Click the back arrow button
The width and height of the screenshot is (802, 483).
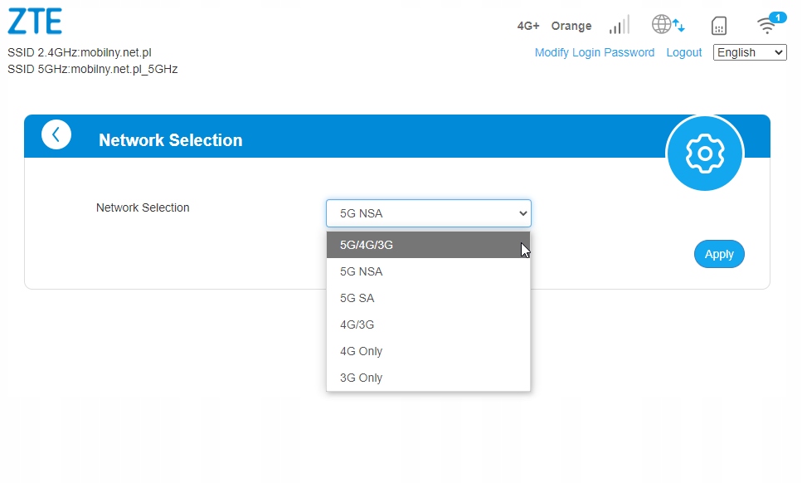[x=56, y=134]
